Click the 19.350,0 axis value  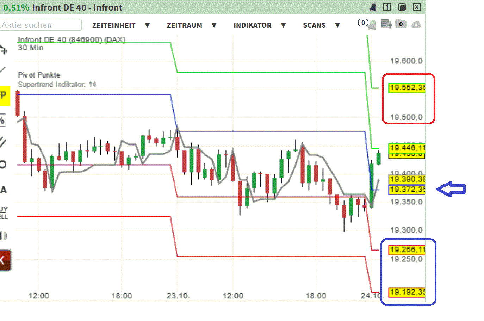click(406, 202)
